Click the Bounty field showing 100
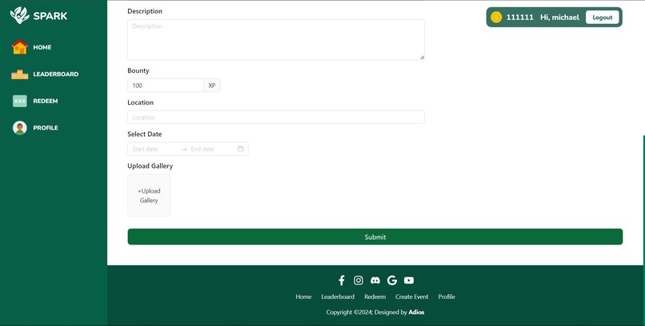Image resolution: width=645 pixels, height=326 pixels. click(166, 85)
